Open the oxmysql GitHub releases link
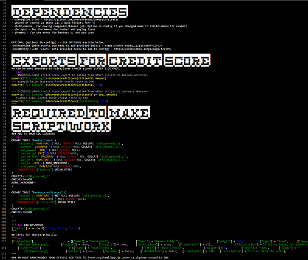Image resolution: width=308 pixels, height=260 pixels. (x=81, y=20)
